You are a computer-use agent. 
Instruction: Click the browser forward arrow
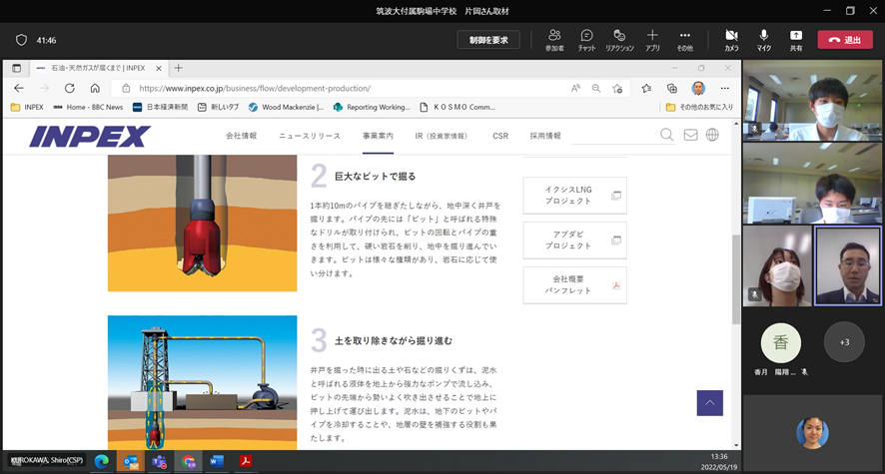44,88
